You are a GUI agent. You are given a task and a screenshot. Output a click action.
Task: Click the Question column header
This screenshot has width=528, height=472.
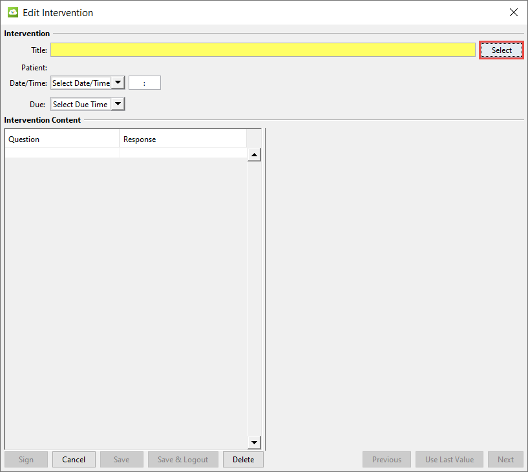coord(62,139)
